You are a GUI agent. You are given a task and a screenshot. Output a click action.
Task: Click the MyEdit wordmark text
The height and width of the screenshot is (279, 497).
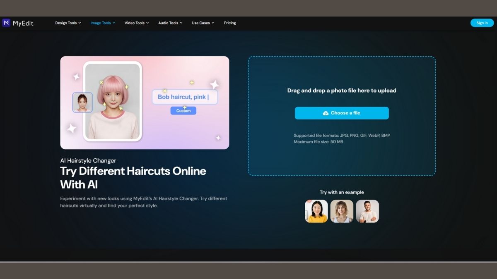pos(23,23)
